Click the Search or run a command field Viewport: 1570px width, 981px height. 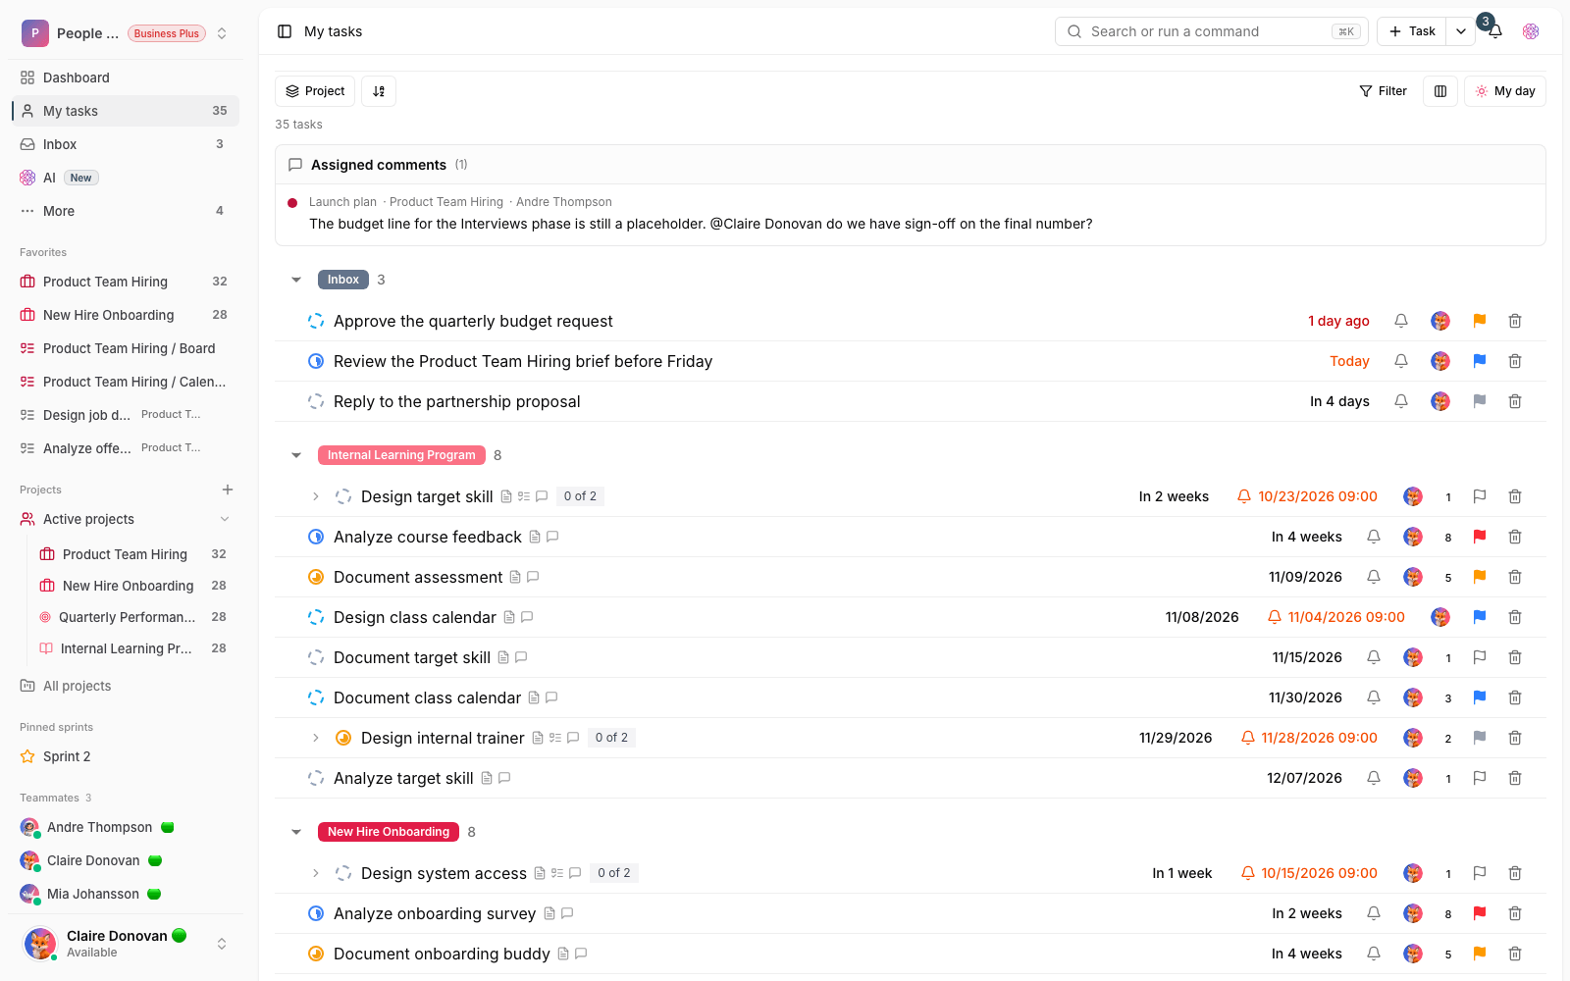pyautogui.click(x=1212, y=31)
